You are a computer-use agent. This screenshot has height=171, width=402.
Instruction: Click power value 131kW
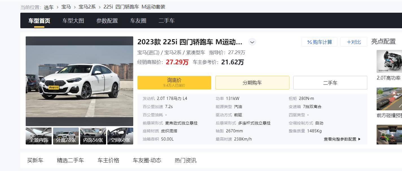233,98
